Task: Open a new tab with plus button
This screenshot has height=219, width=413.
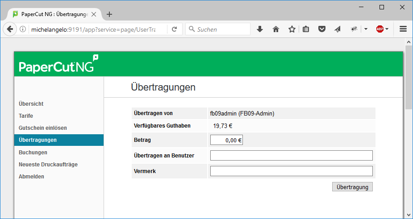Action: pos(109,14)
